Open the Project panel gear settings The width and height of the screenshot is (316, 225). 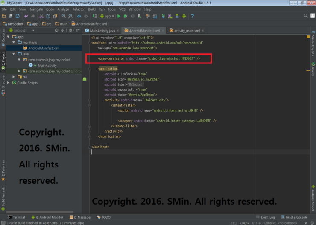click(x=71, y=30)
